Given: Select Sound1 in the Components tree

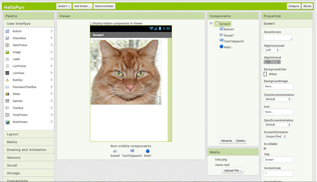Looking at the screenshot, I should click(229, 35).
